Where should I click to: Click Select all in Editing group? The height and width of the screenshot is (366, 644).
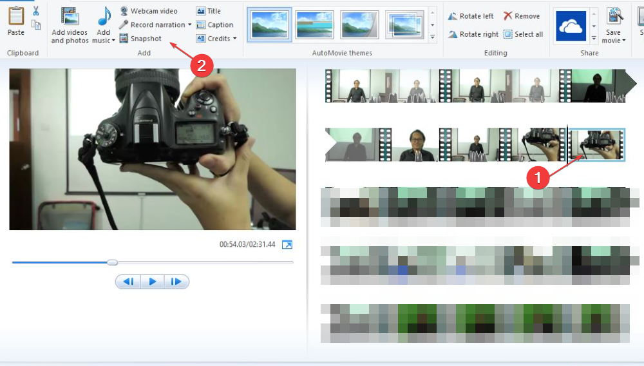click(x=523, y=34)
